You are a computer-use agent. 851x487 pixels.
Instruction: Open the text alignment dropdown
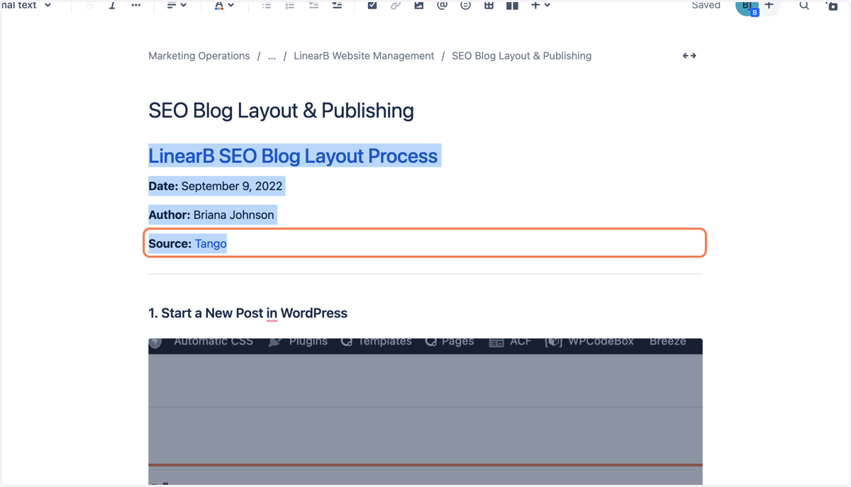tap(177, 5)
